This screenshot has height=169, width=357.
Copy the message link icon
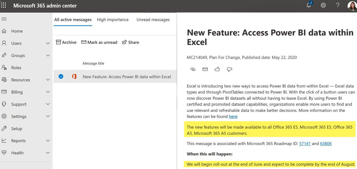tap(193, 69)
